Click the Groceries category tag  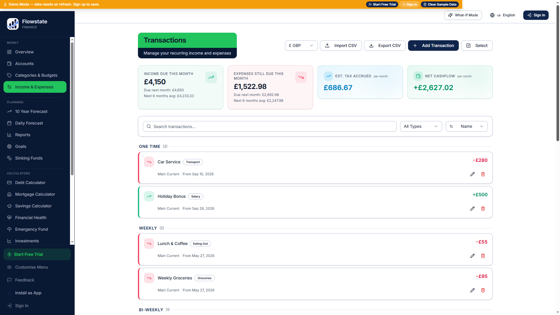click(204, 278)
